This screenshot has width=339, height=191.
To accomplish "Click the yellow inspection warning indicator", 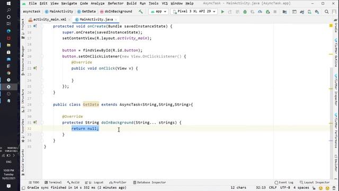I will pyautogui.click(x=331, y=26).
